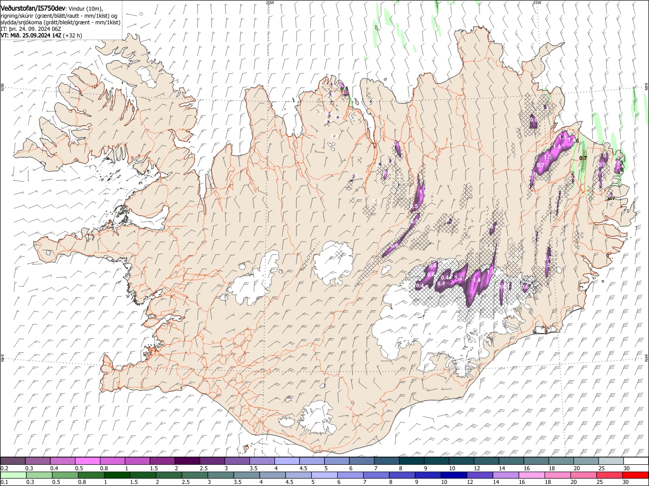The height and width of the screenshot is (486, 649).
Task: Select the lower legend swatch starting at 20
Action: (583, 475)
